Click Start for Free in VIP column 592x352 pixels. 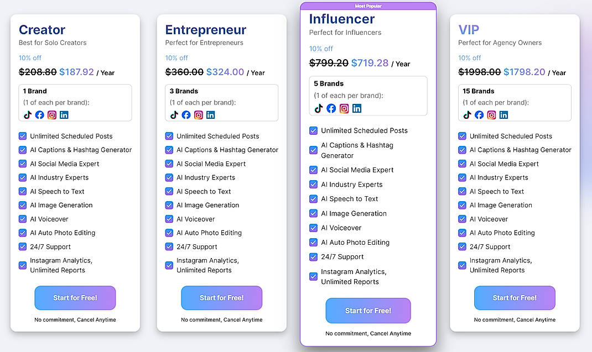coord(515,298)
